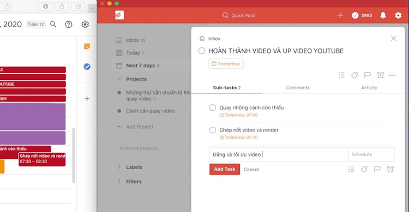Open the notifications bell icon
The width and height of the screenshot is (409, 212).
click(383, 15)
